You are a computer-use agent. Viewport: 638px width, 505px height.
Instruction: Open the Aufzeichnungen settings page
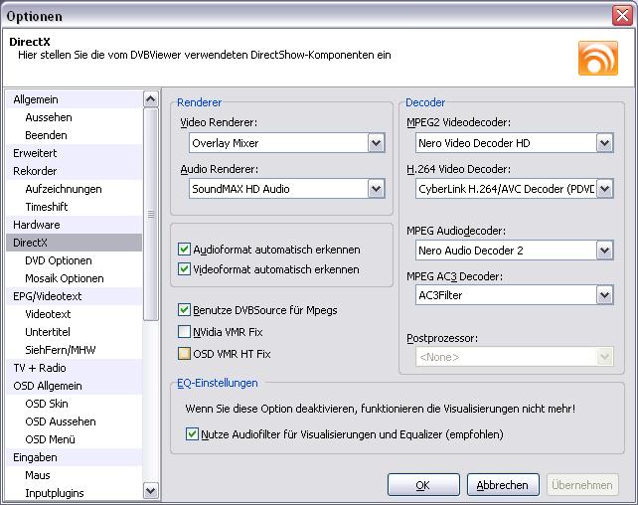(x=75, y=189)
